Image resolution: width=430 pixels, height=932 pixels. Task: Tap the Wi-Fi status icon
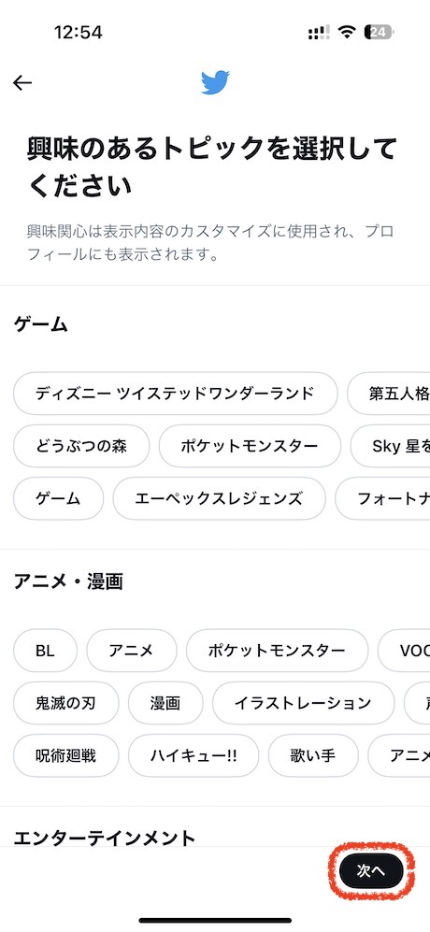[x=346, y=32]
